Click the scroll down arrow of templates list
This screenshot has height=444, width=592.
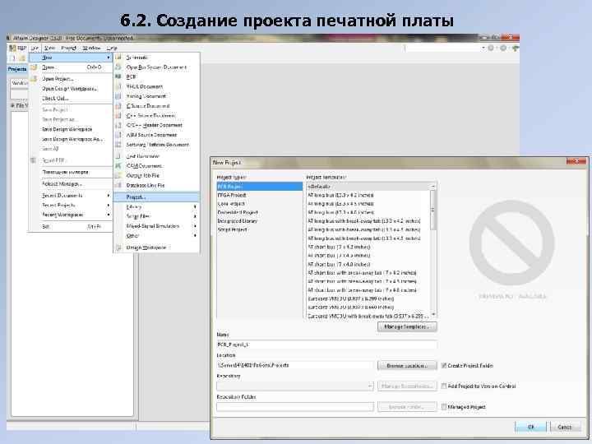[x=433, y=314]
